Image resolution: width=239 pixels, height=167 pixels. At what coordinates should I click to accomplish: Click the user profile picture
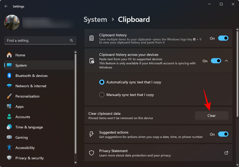(12, 22)
